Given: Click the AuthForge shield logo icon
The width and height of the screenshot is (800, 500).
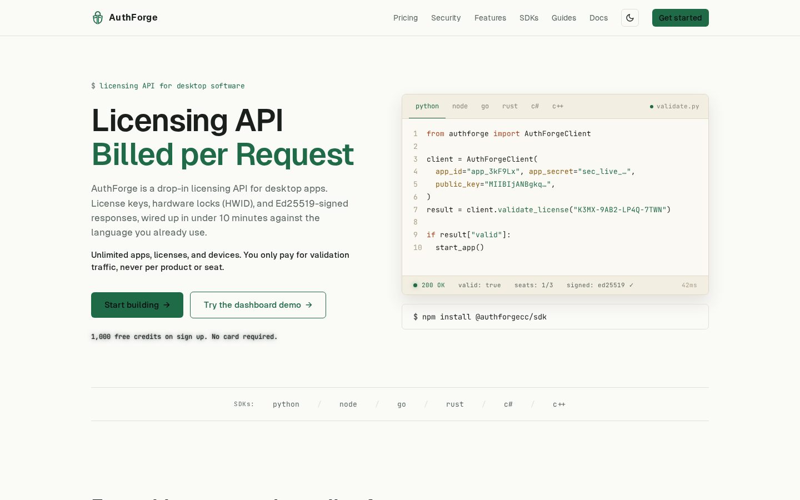Looking at the screenshot, I should (98, 18).
